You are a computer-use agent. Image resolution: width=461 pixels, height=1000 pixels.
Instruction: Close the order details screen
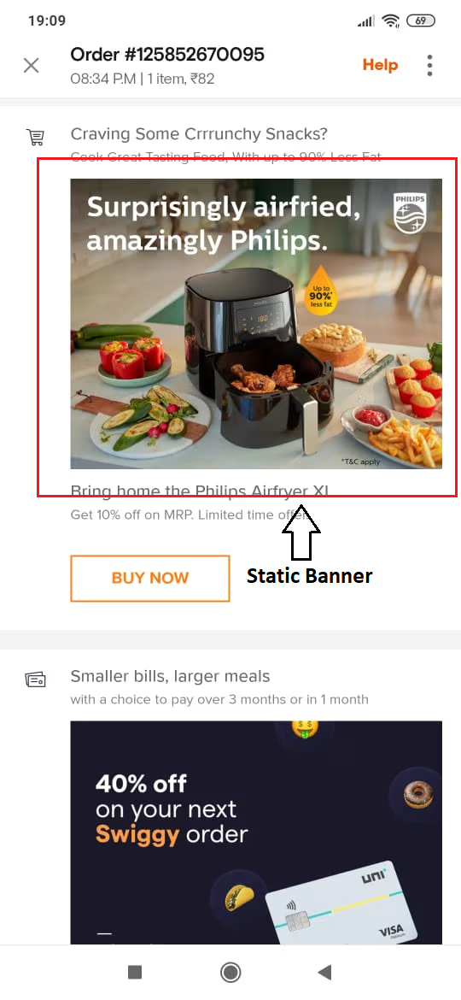[32, 65]
